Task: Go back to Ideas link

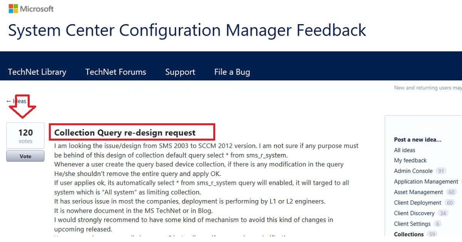Action: tap(17, 101)
